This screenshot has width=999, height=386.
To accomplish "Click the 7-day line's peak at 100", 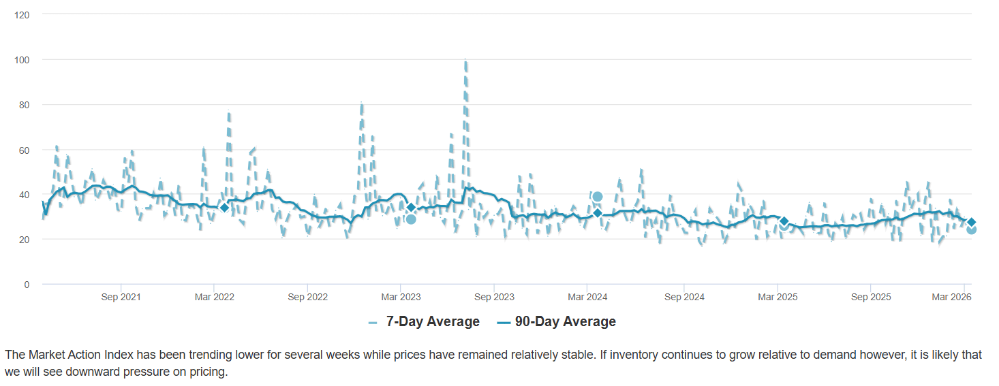I will click(465, 61).
